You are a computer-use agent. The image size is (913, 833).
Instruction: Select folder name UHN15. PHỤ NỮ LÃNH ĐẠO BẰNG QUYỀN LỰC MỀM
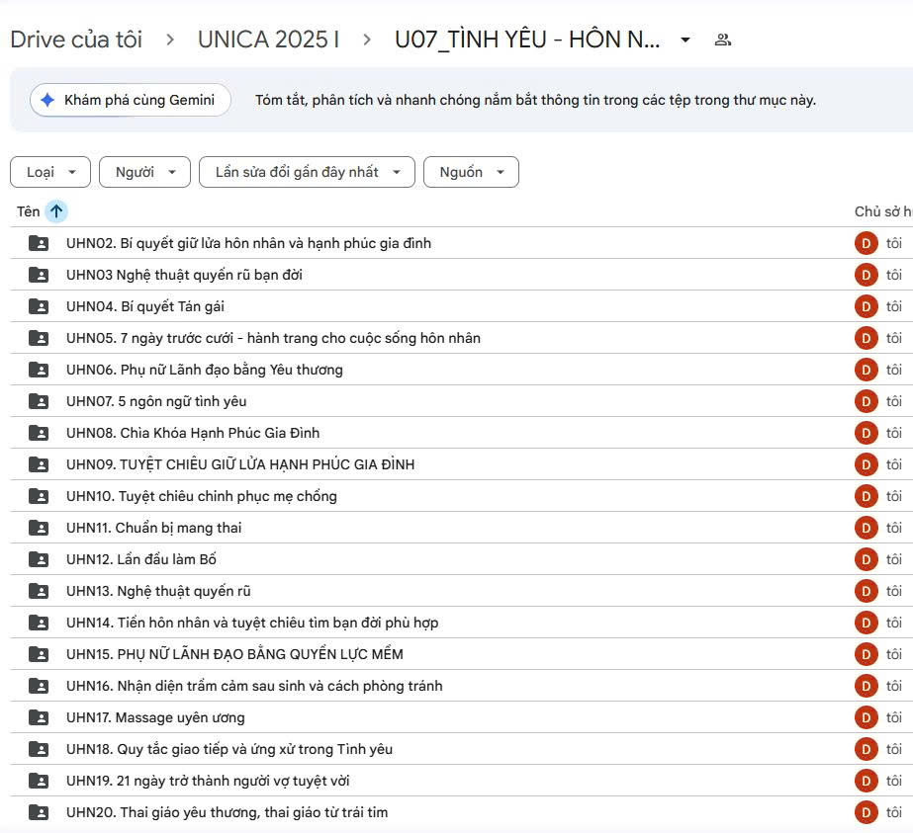click(234, 654)
